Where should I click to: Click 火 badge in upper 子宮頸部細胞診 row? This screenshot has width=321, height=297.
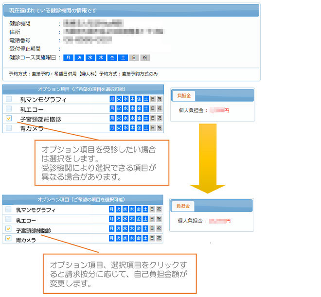click(x=119, y=118)
